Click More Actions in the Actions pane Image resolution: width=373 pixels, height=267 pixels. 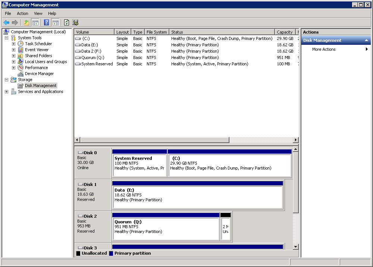(323, 49)
